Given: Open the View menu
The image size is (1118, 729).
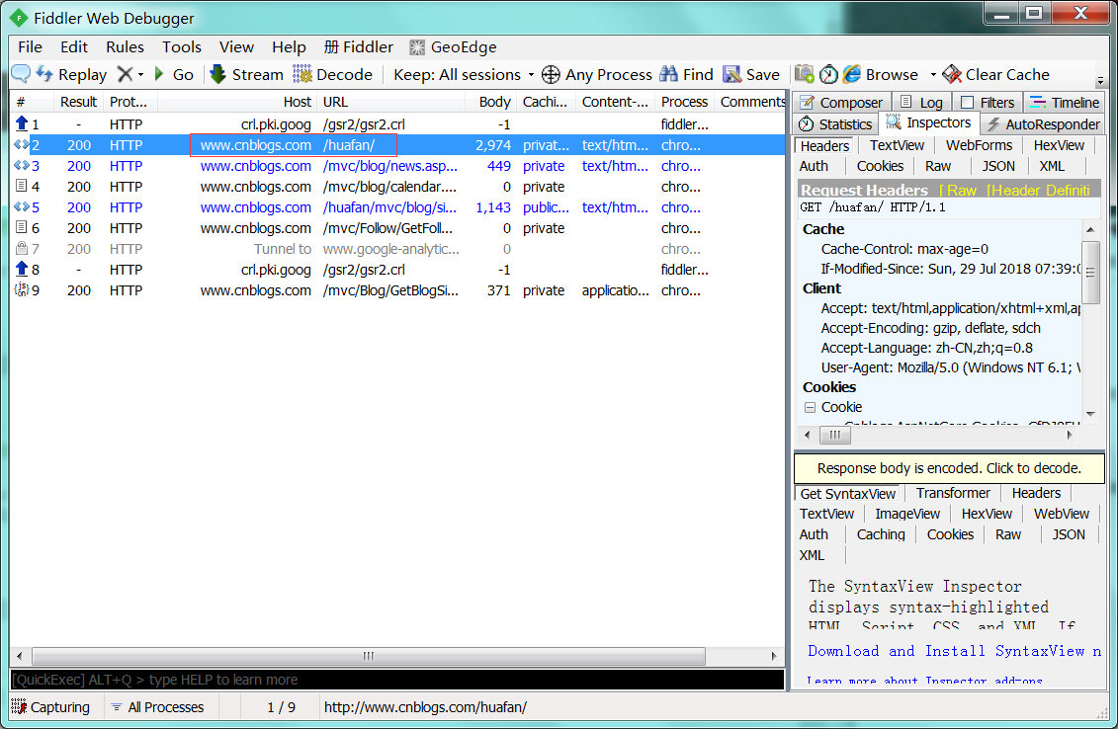Looking at the screenshot, I should pos(236,47).
